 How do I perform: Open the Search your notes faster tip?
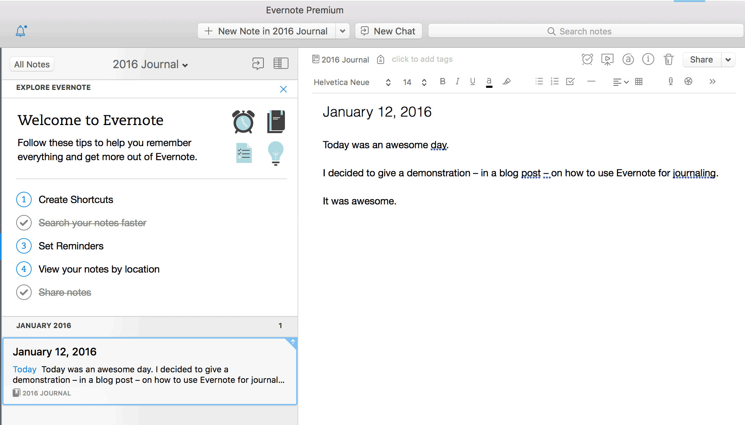coord(93,223)
